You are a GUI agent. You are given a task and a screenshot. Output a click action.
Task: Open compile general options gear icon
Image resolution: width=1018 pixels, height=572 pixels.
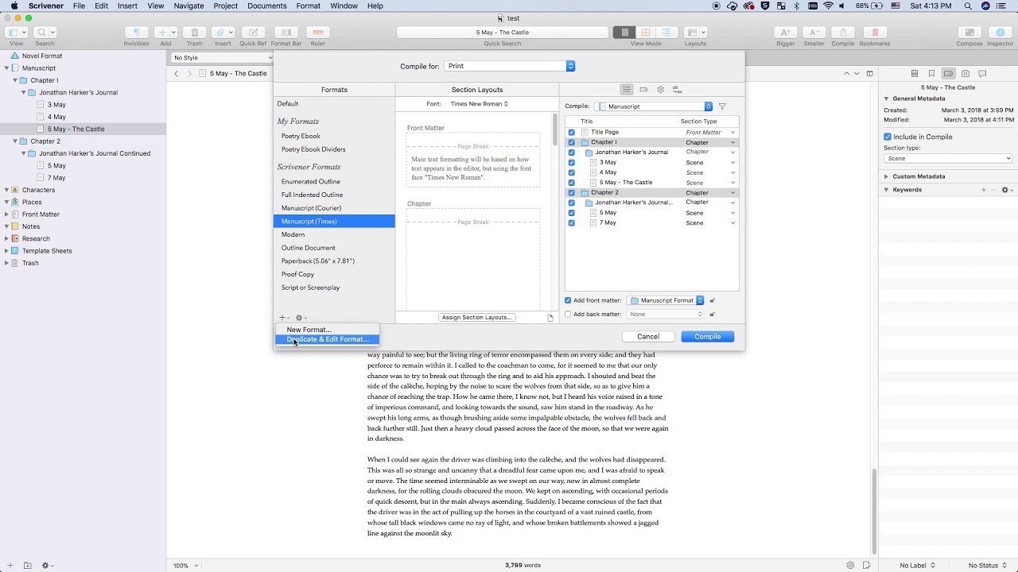pyautogui.click(x=660, y=90)
